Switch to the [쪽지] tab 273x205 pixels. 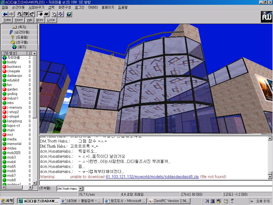(19, 27)
